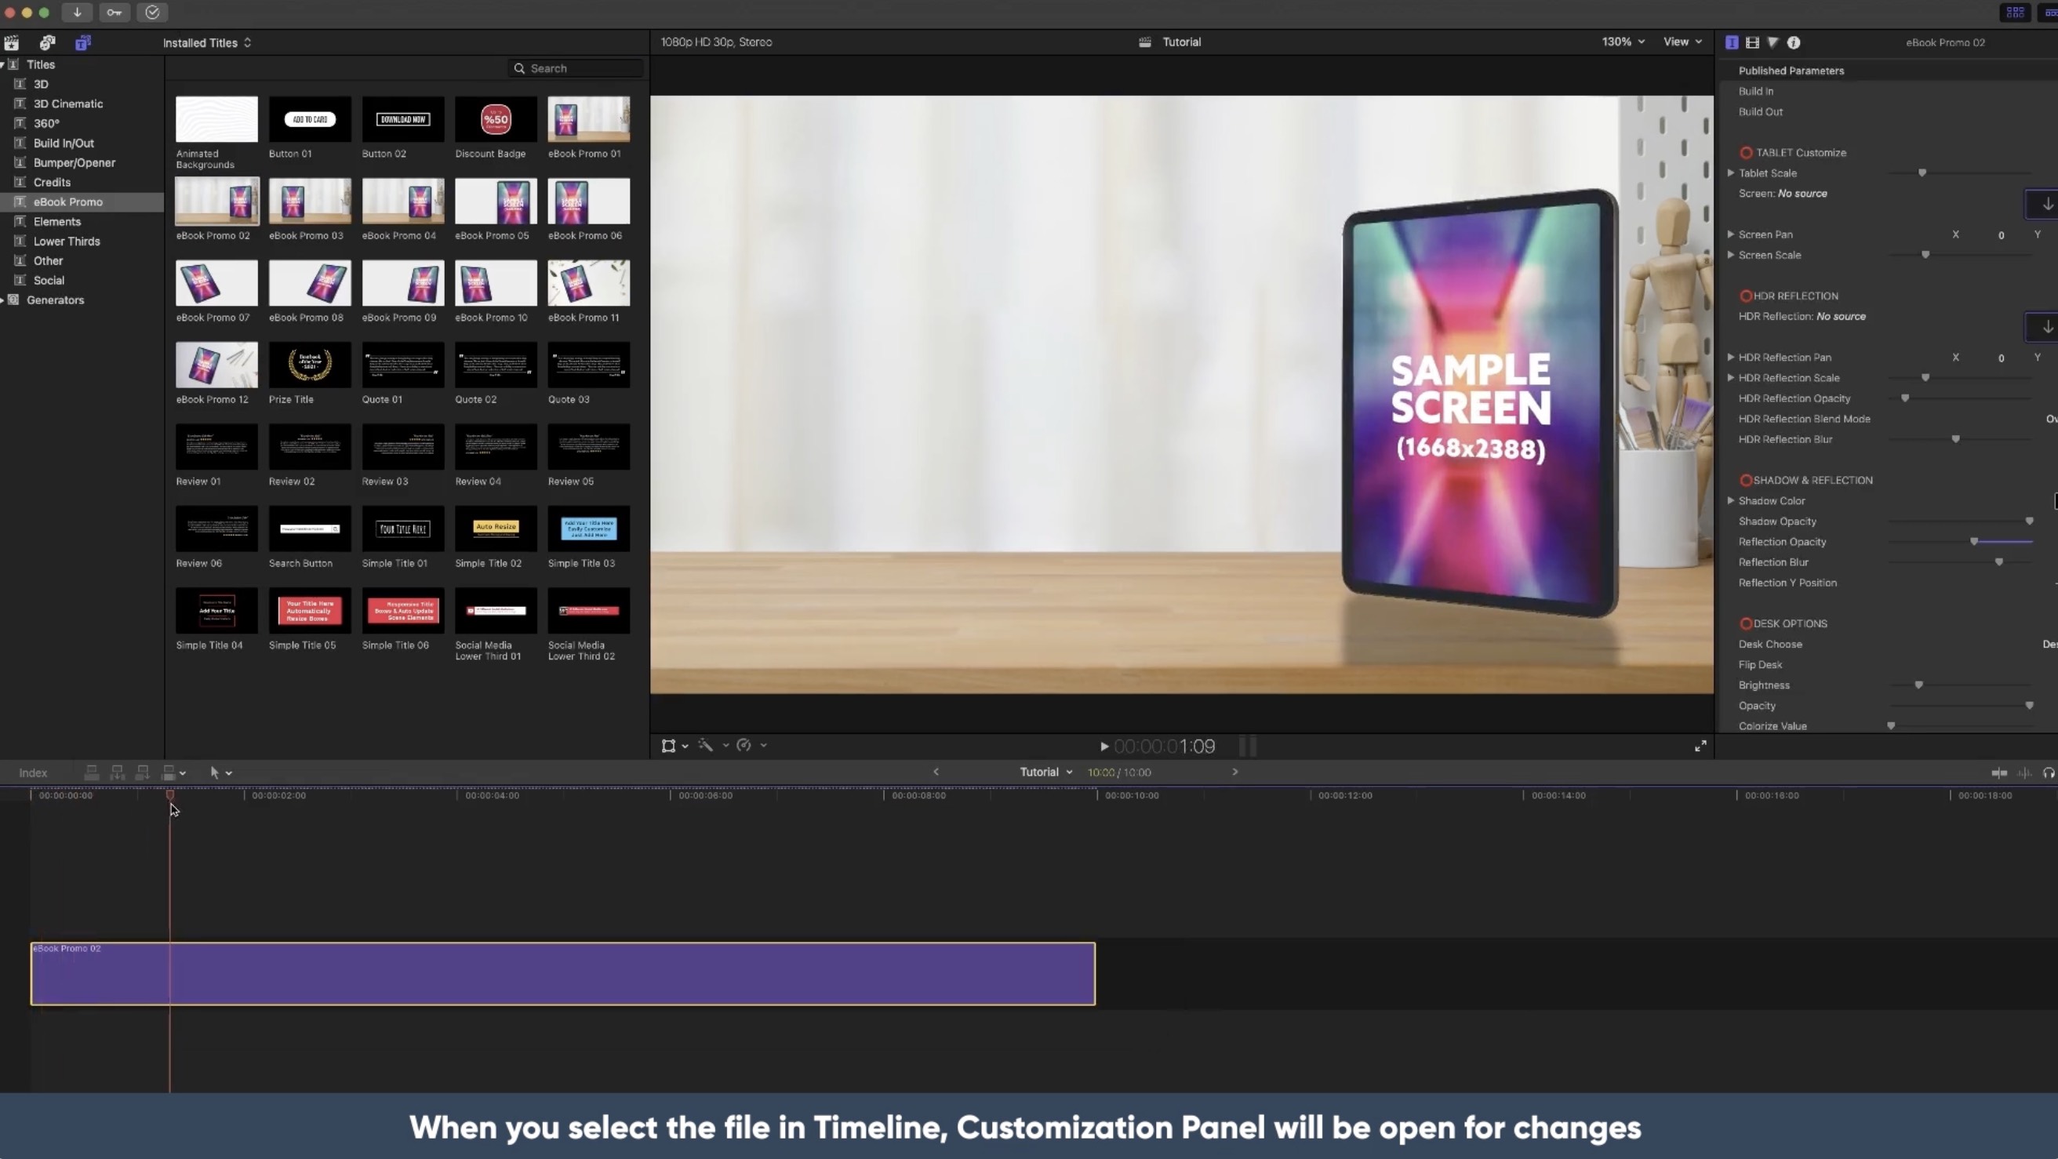Select the Lower Thirds category
The width and height of the screenshot is (2058, 1159).
pos(67,242)
